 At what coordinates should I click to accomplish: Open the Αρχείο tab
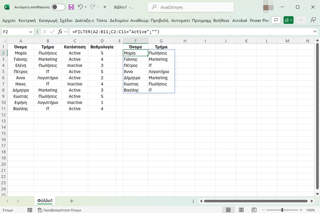(9, 20)
